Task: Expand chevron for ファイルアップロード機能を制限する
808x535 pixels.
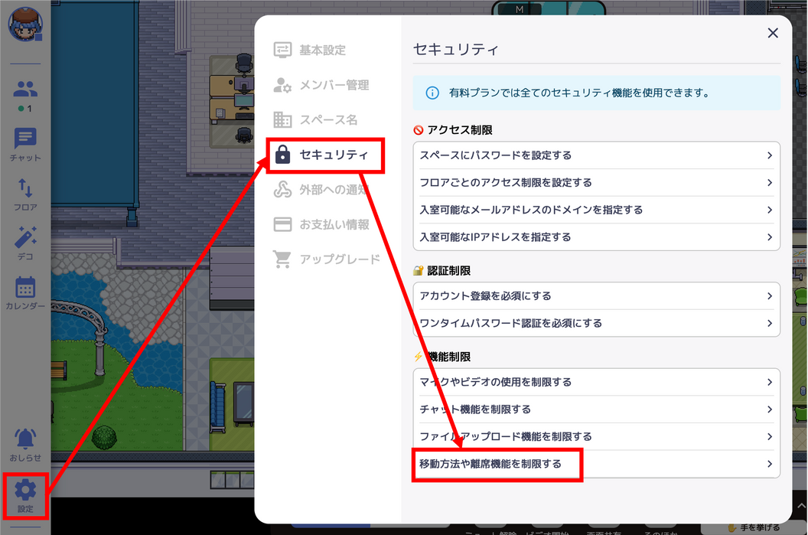Action: pos(769,436)
